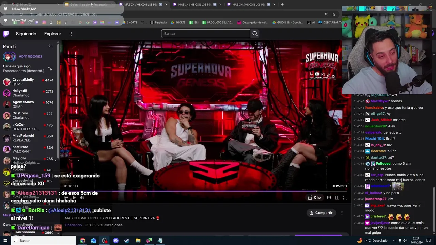Close the third MÁS CHISME tab
436x245 pixels.
(274, 4)
